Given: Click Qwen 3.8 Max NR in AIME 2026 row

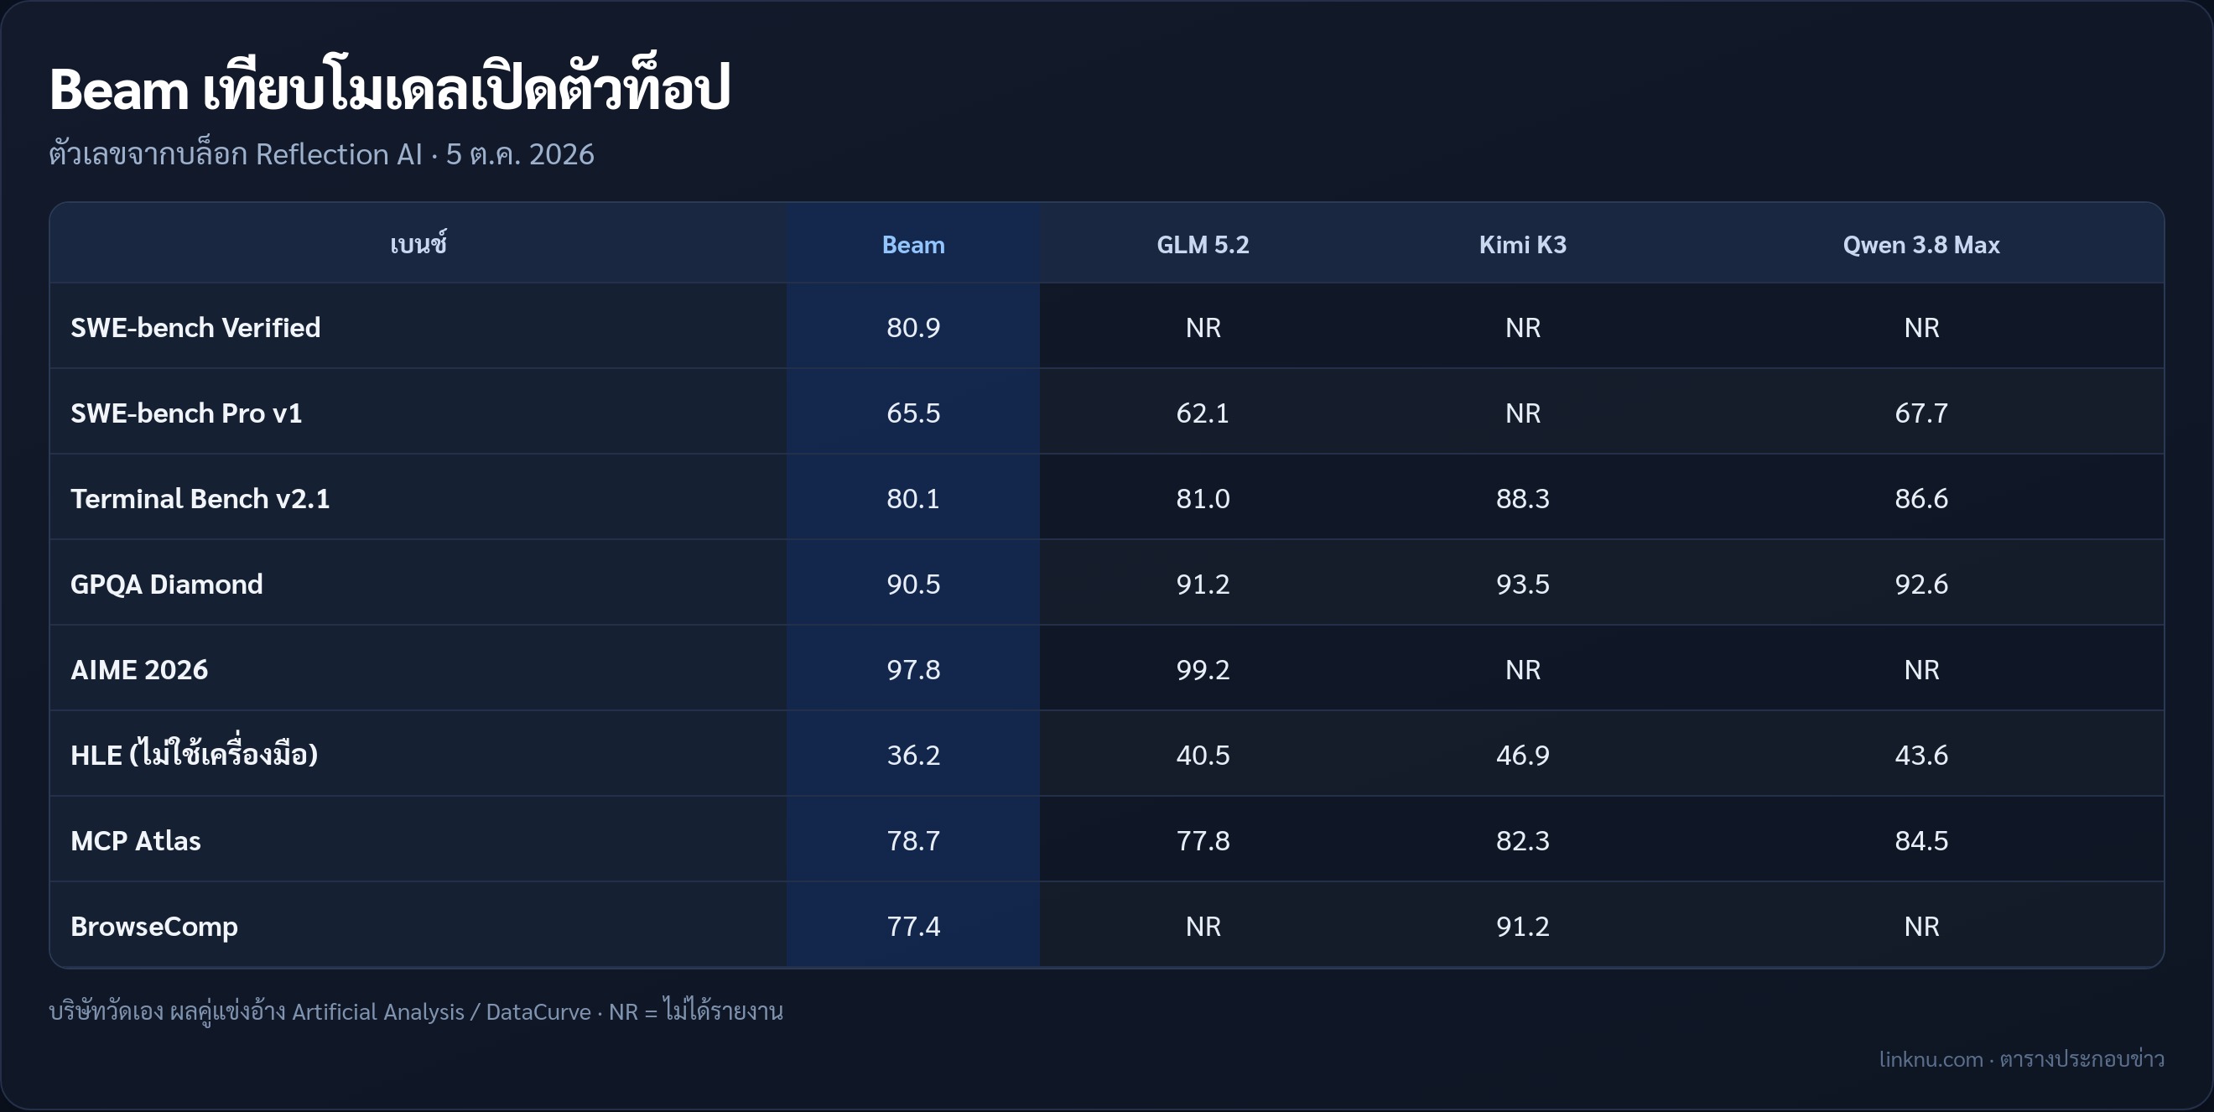Looking at the screenshot, I should 1921,669.
